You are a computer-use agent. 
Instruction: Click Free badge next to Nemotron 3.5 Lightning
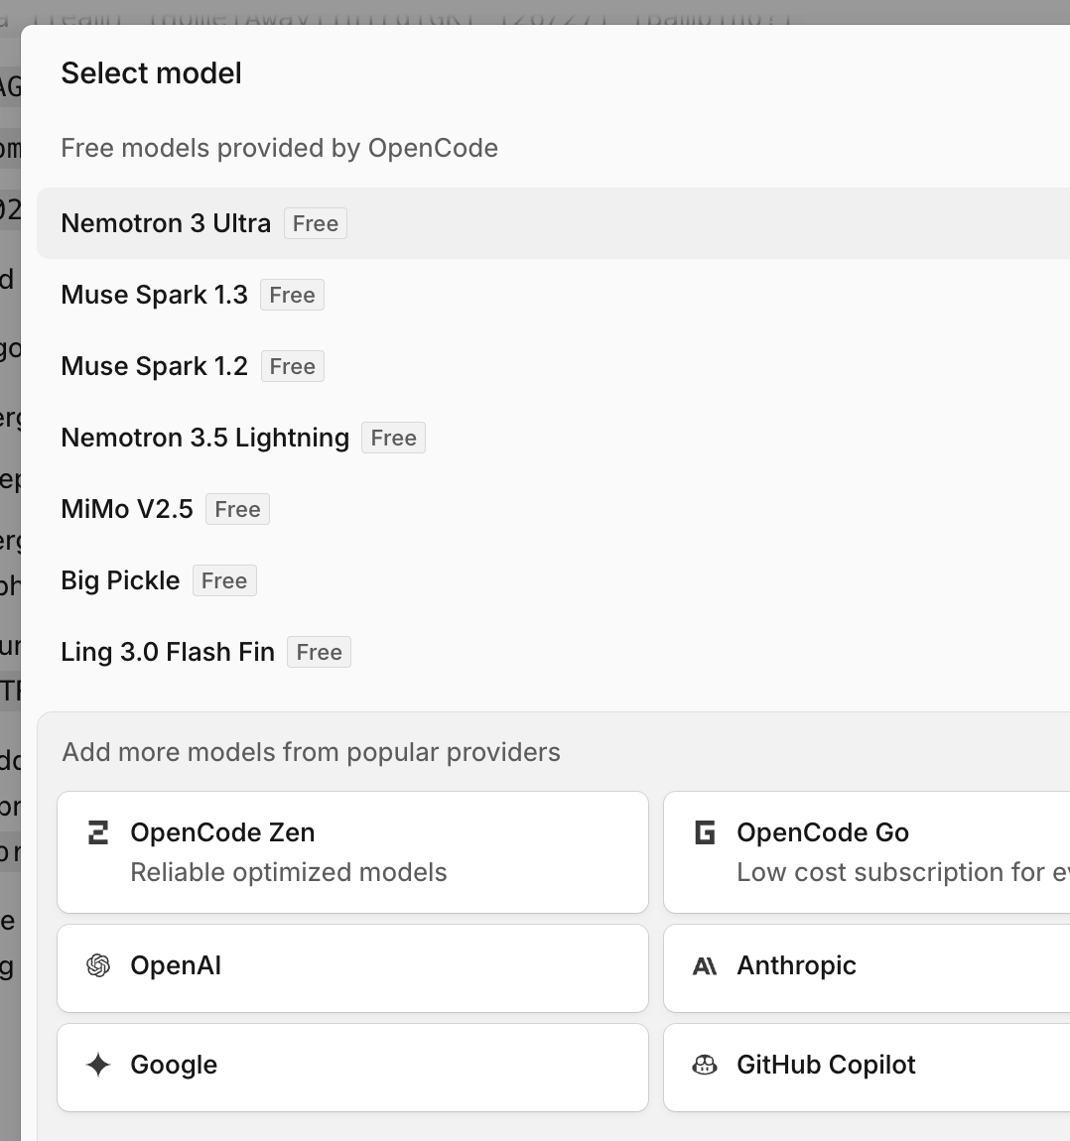394,438
